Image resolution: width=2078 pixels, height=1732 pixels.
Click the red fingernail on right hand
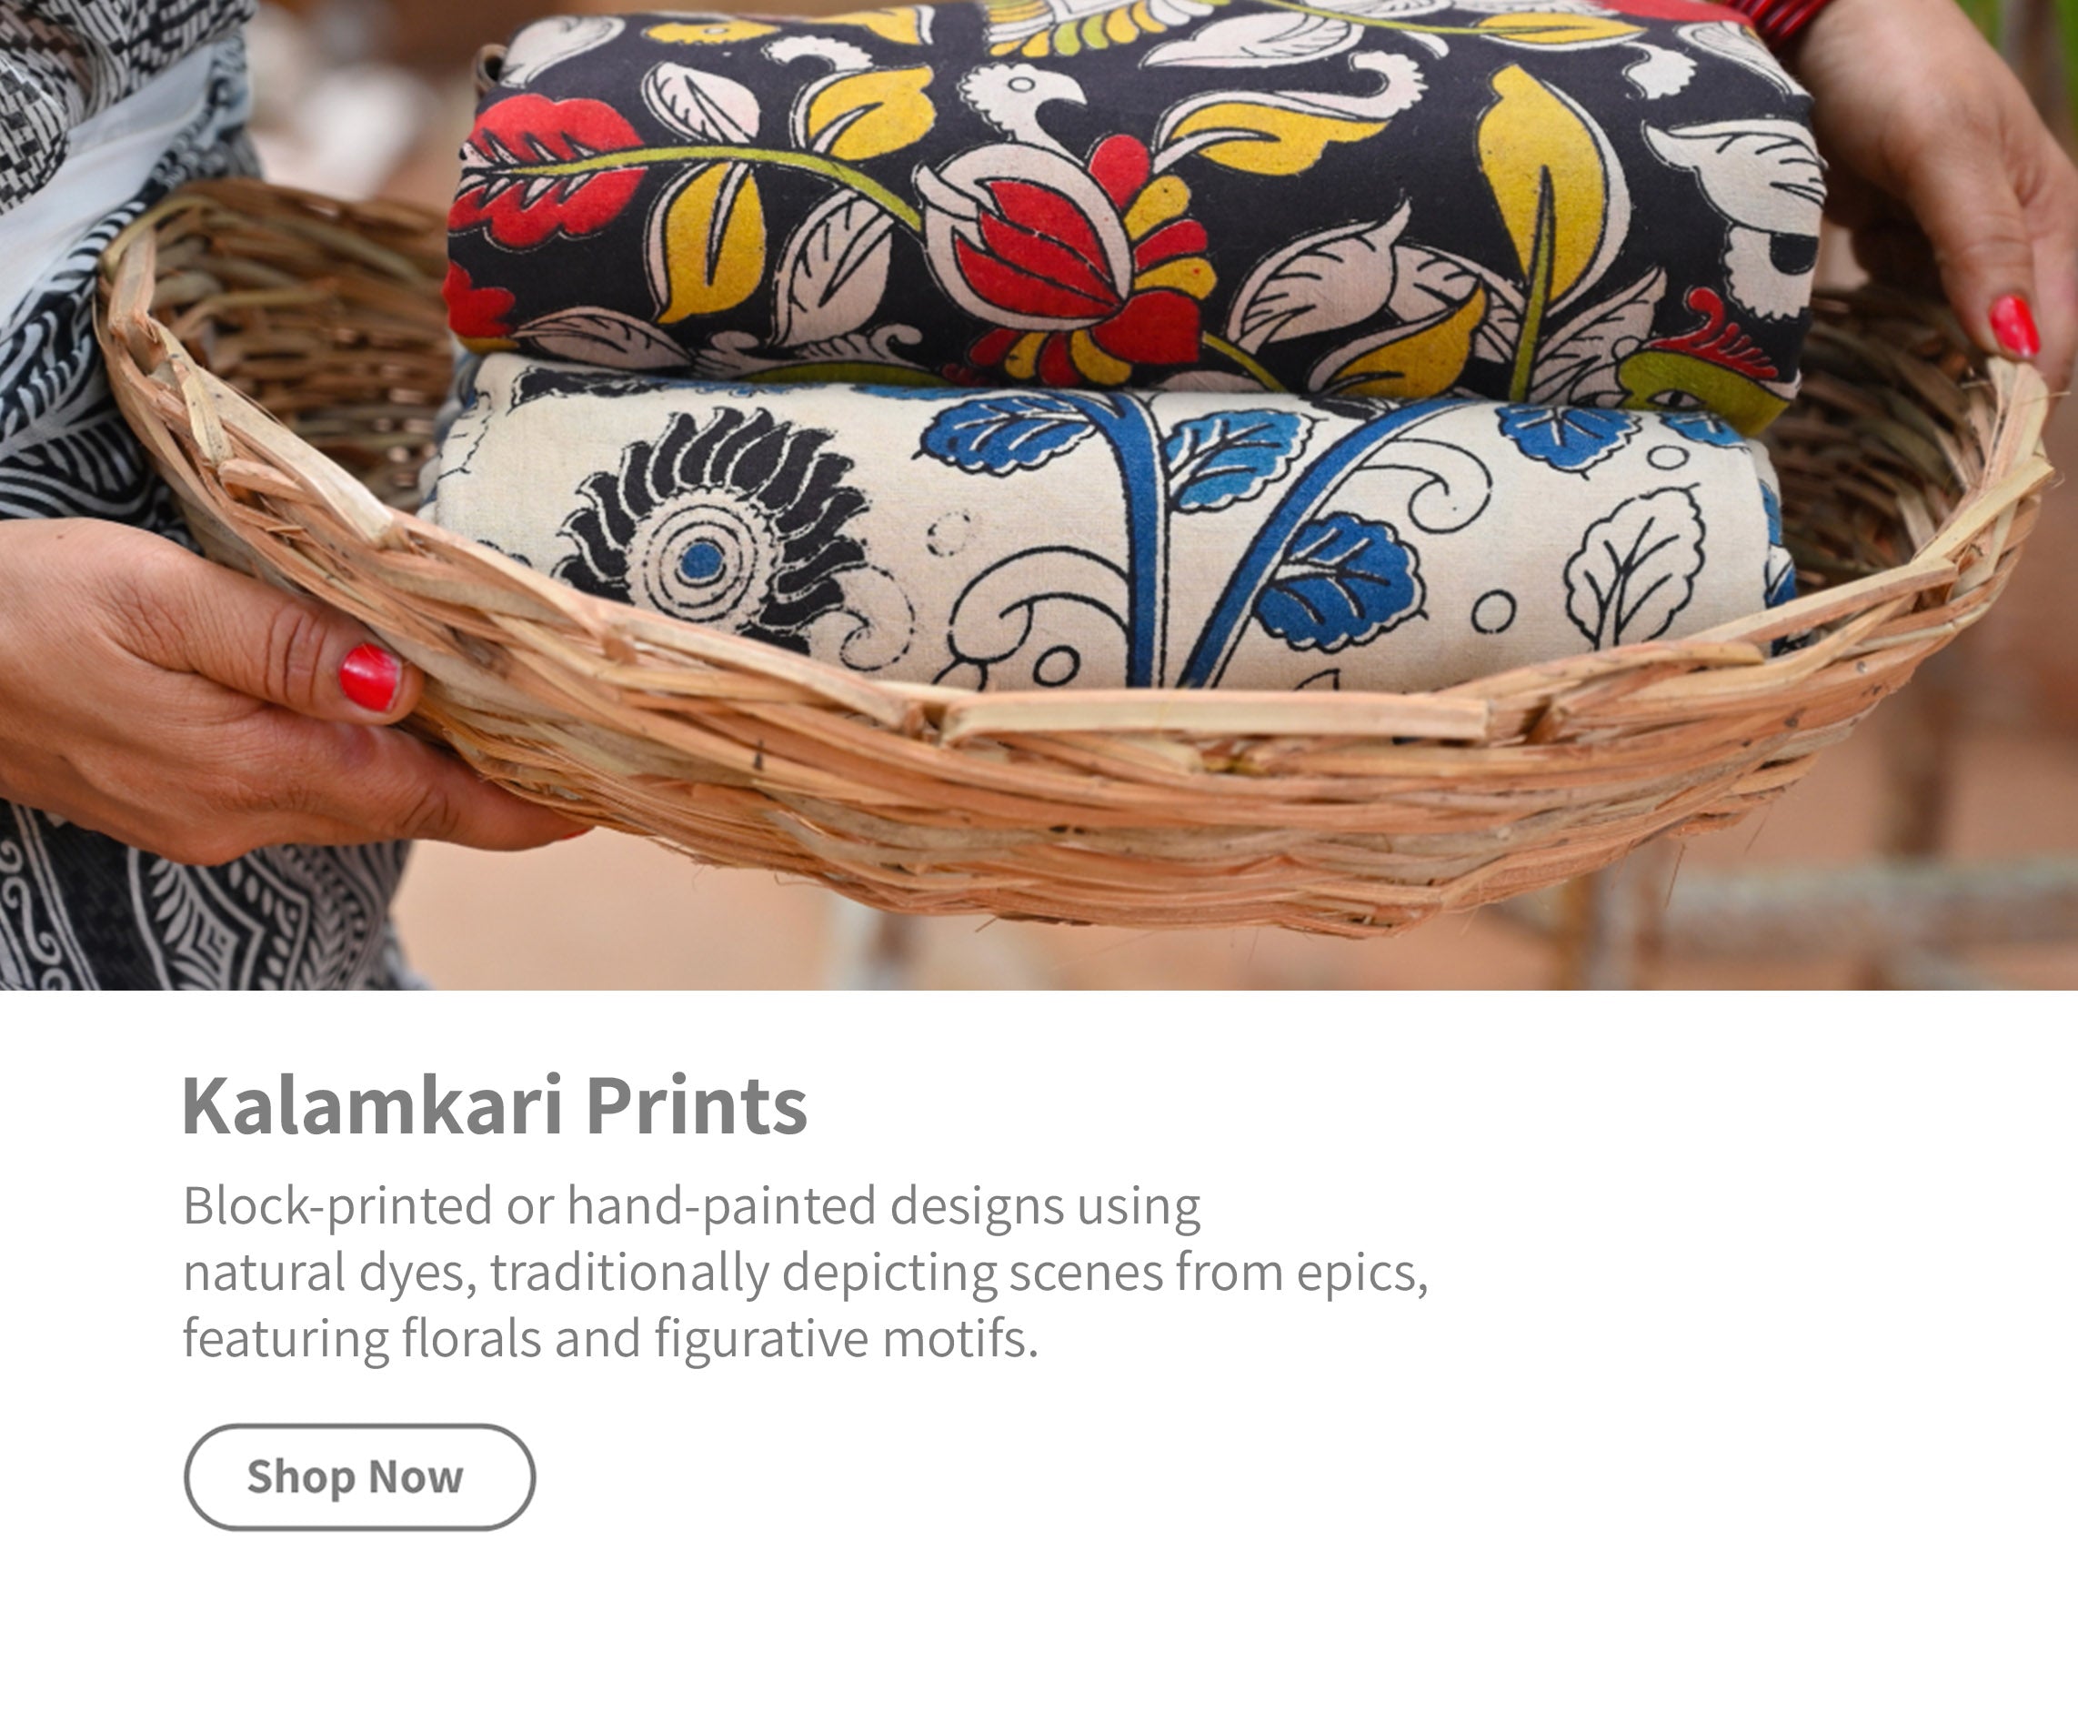pos(2015,327)
